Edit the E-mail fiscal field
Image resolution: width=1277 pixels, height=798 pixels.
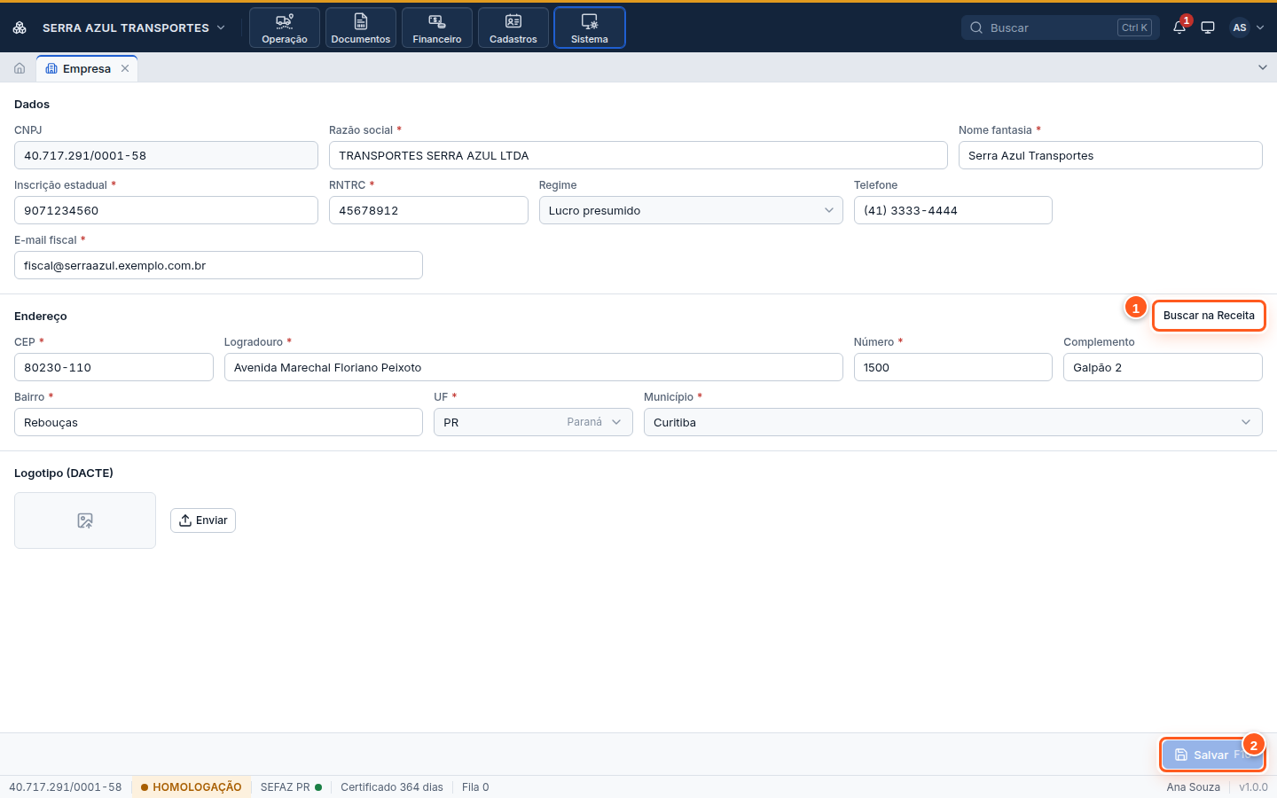click(218, 265)
